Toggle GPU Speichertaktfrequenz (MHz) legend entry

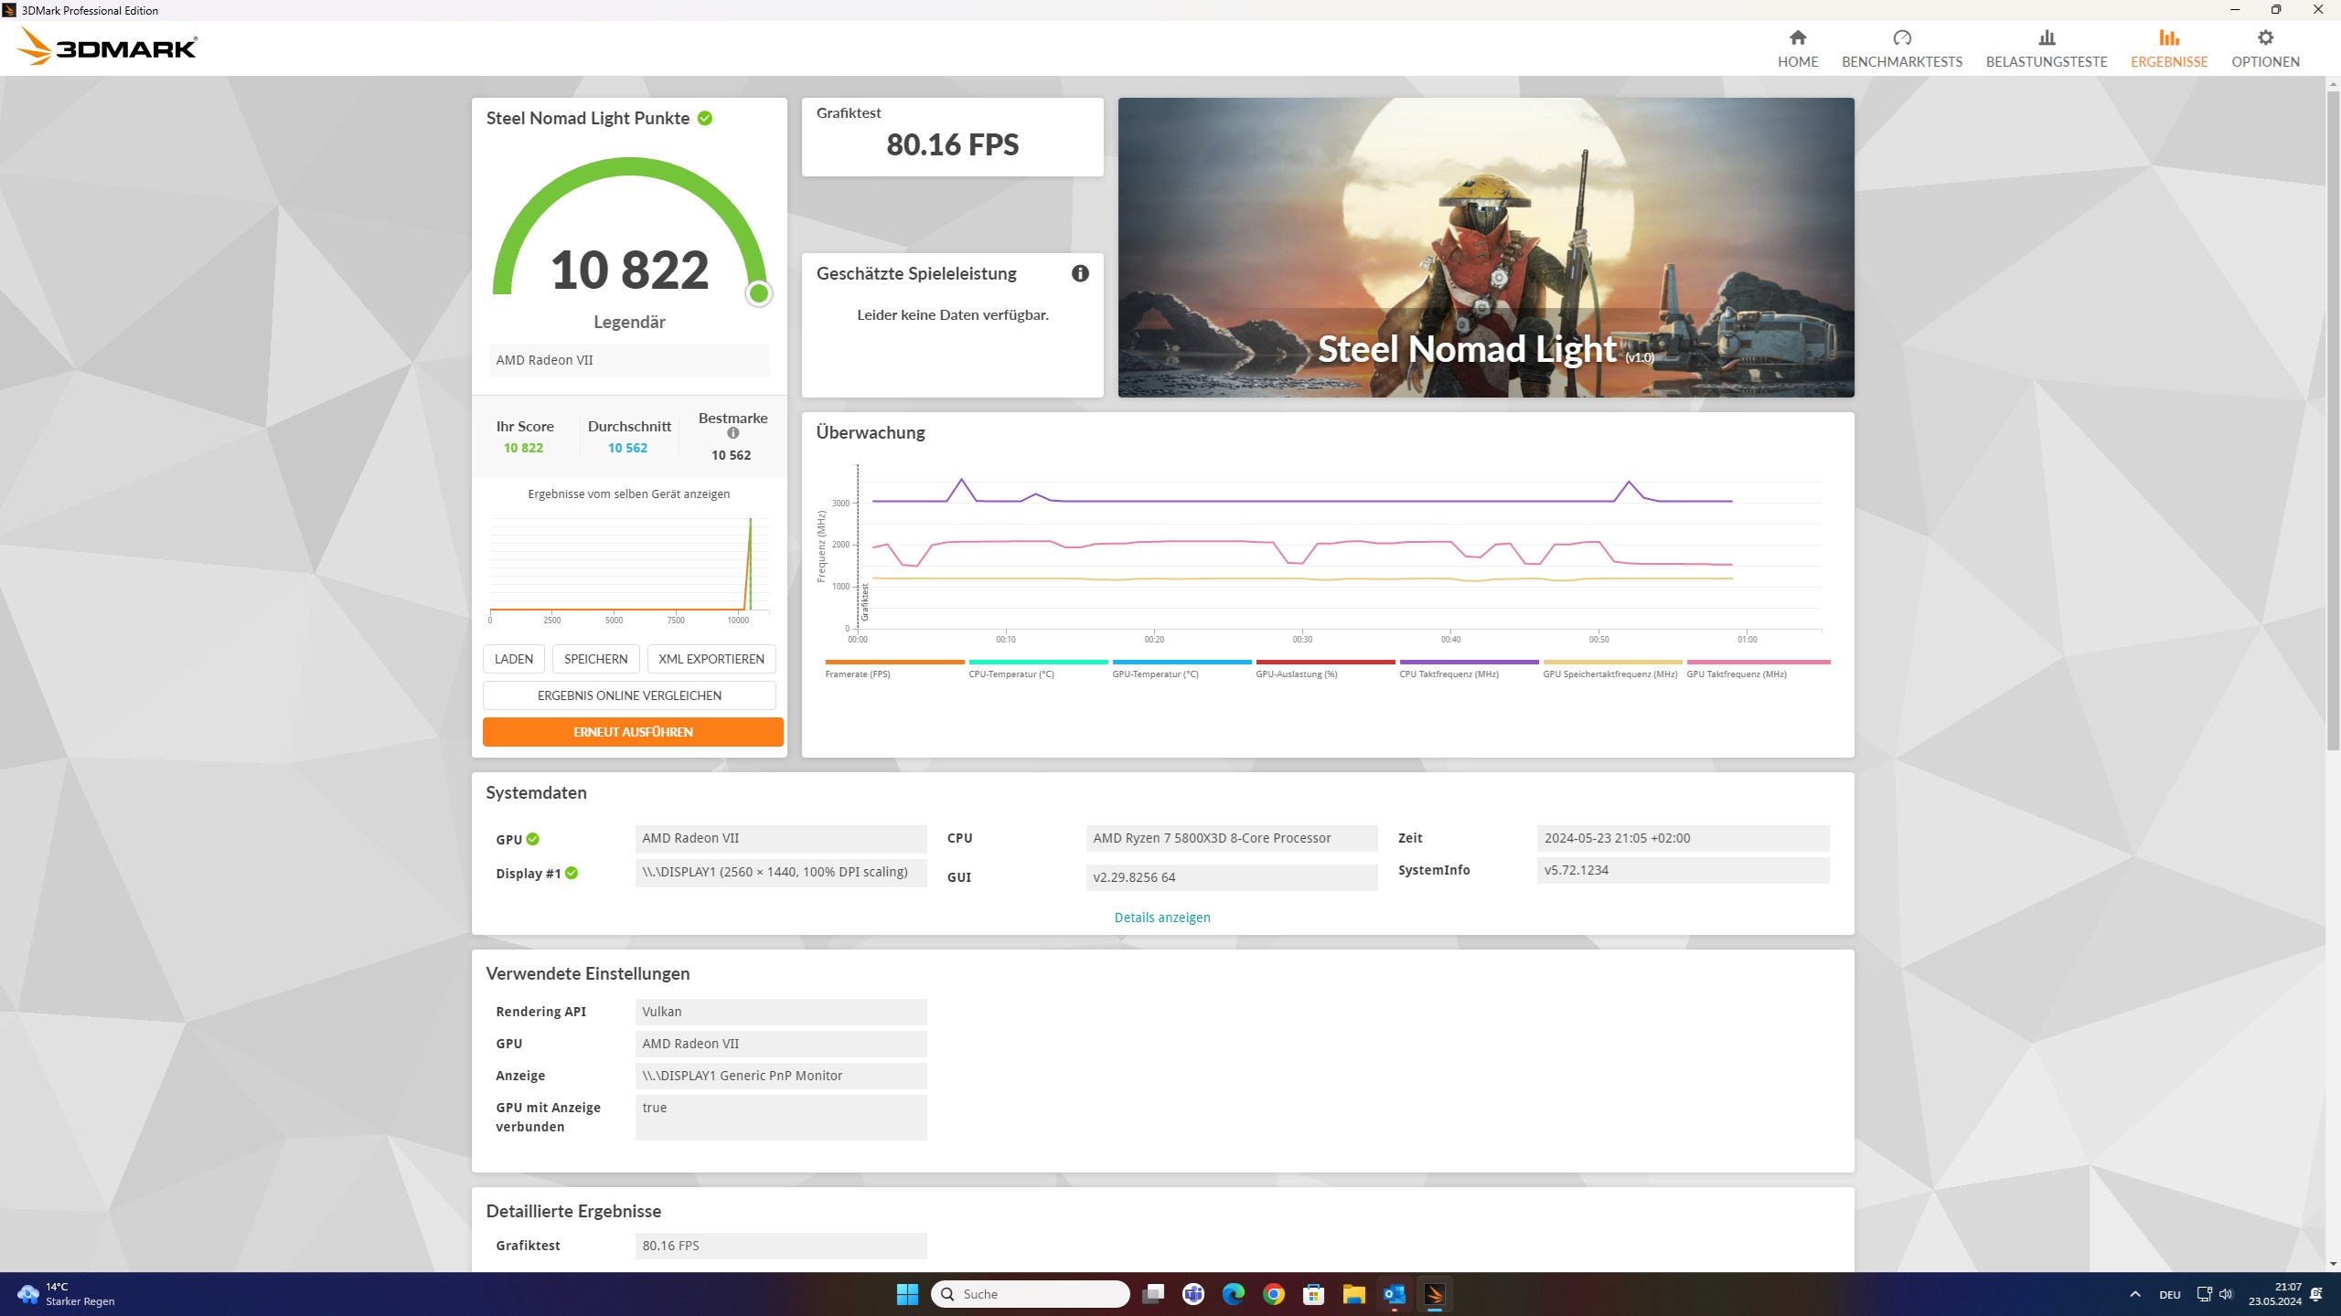point(1609,674)
